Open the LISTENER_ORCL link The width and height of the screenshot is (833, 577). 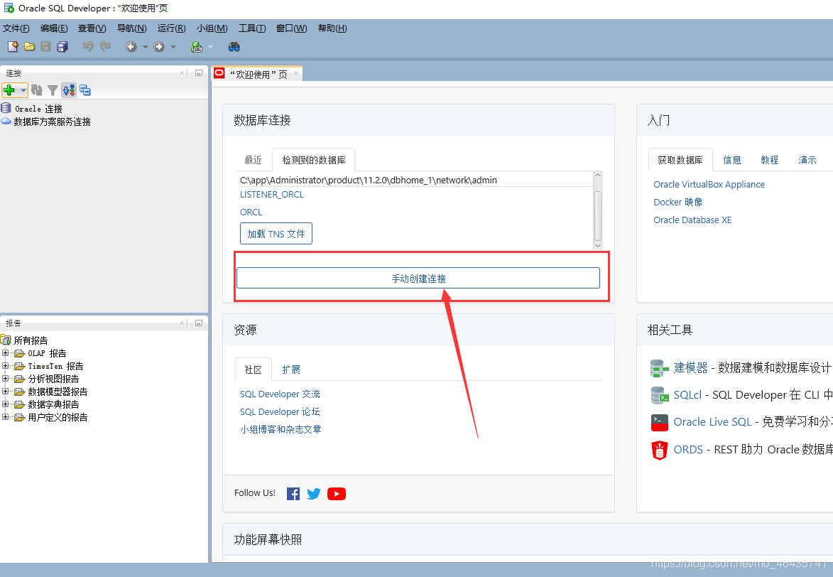[x=272, y=195]
